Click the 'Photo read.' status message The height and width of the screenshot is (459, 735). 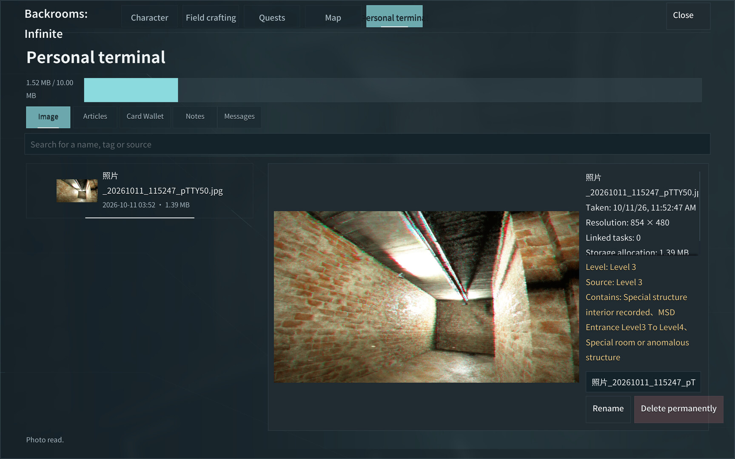coord(45,440)
